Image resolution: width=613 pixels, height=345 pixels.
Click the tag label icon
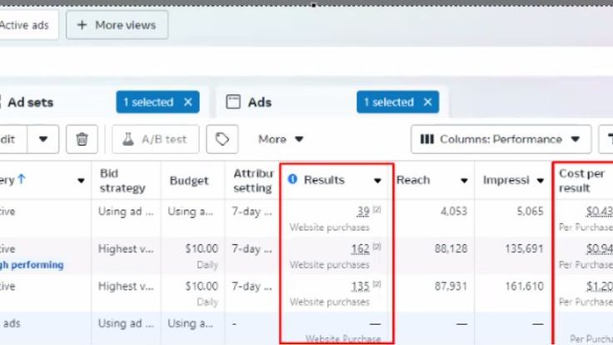coord(222,139)
